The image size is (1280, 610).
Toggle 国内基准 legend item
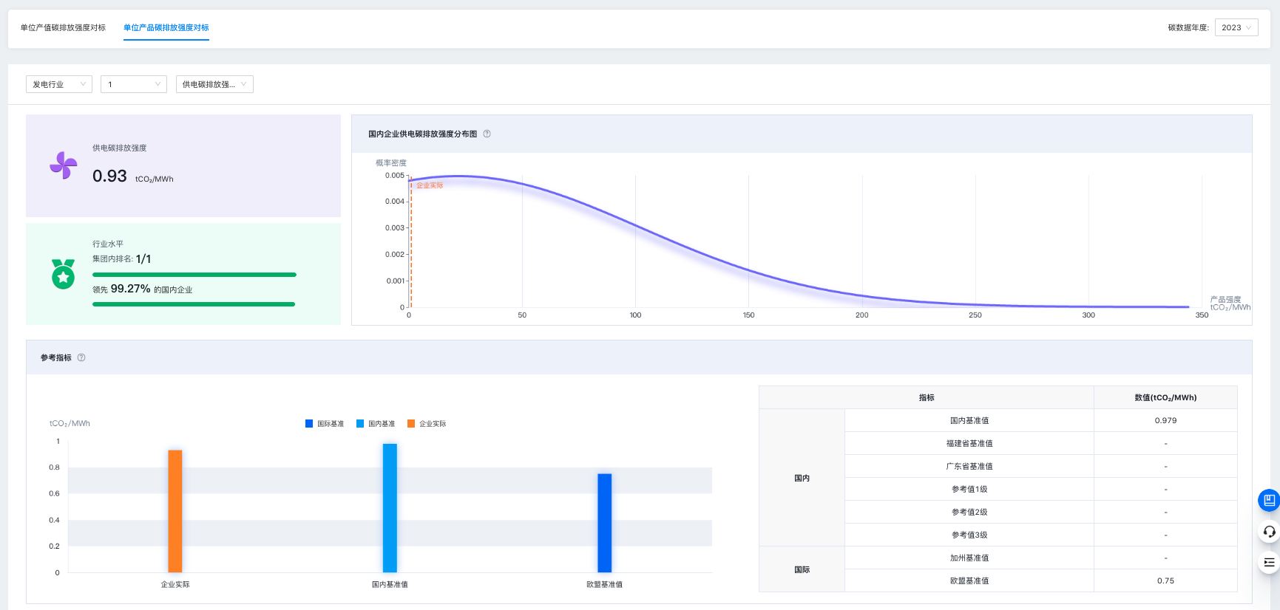pyautogui.click(x=376, y=424)
